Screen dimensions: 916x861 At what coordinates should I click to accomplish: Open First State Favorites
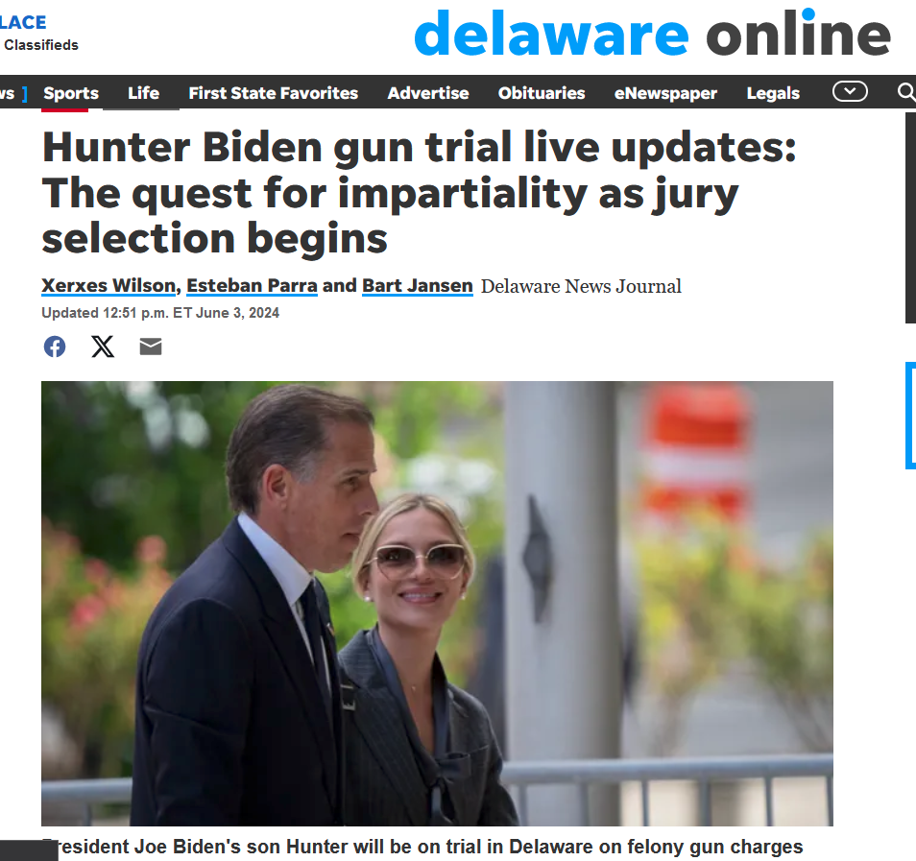(x=274, y=93)
